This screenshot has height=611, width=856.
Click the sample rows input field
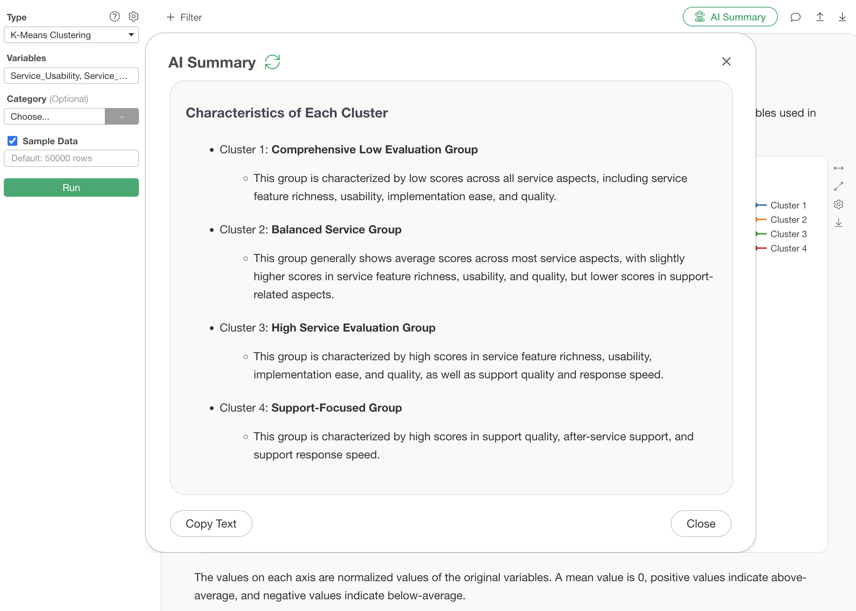click(x=71, y=158)
